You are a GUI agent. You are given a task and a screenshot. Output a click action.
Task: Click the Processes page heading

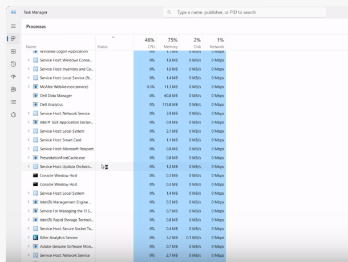36,26
